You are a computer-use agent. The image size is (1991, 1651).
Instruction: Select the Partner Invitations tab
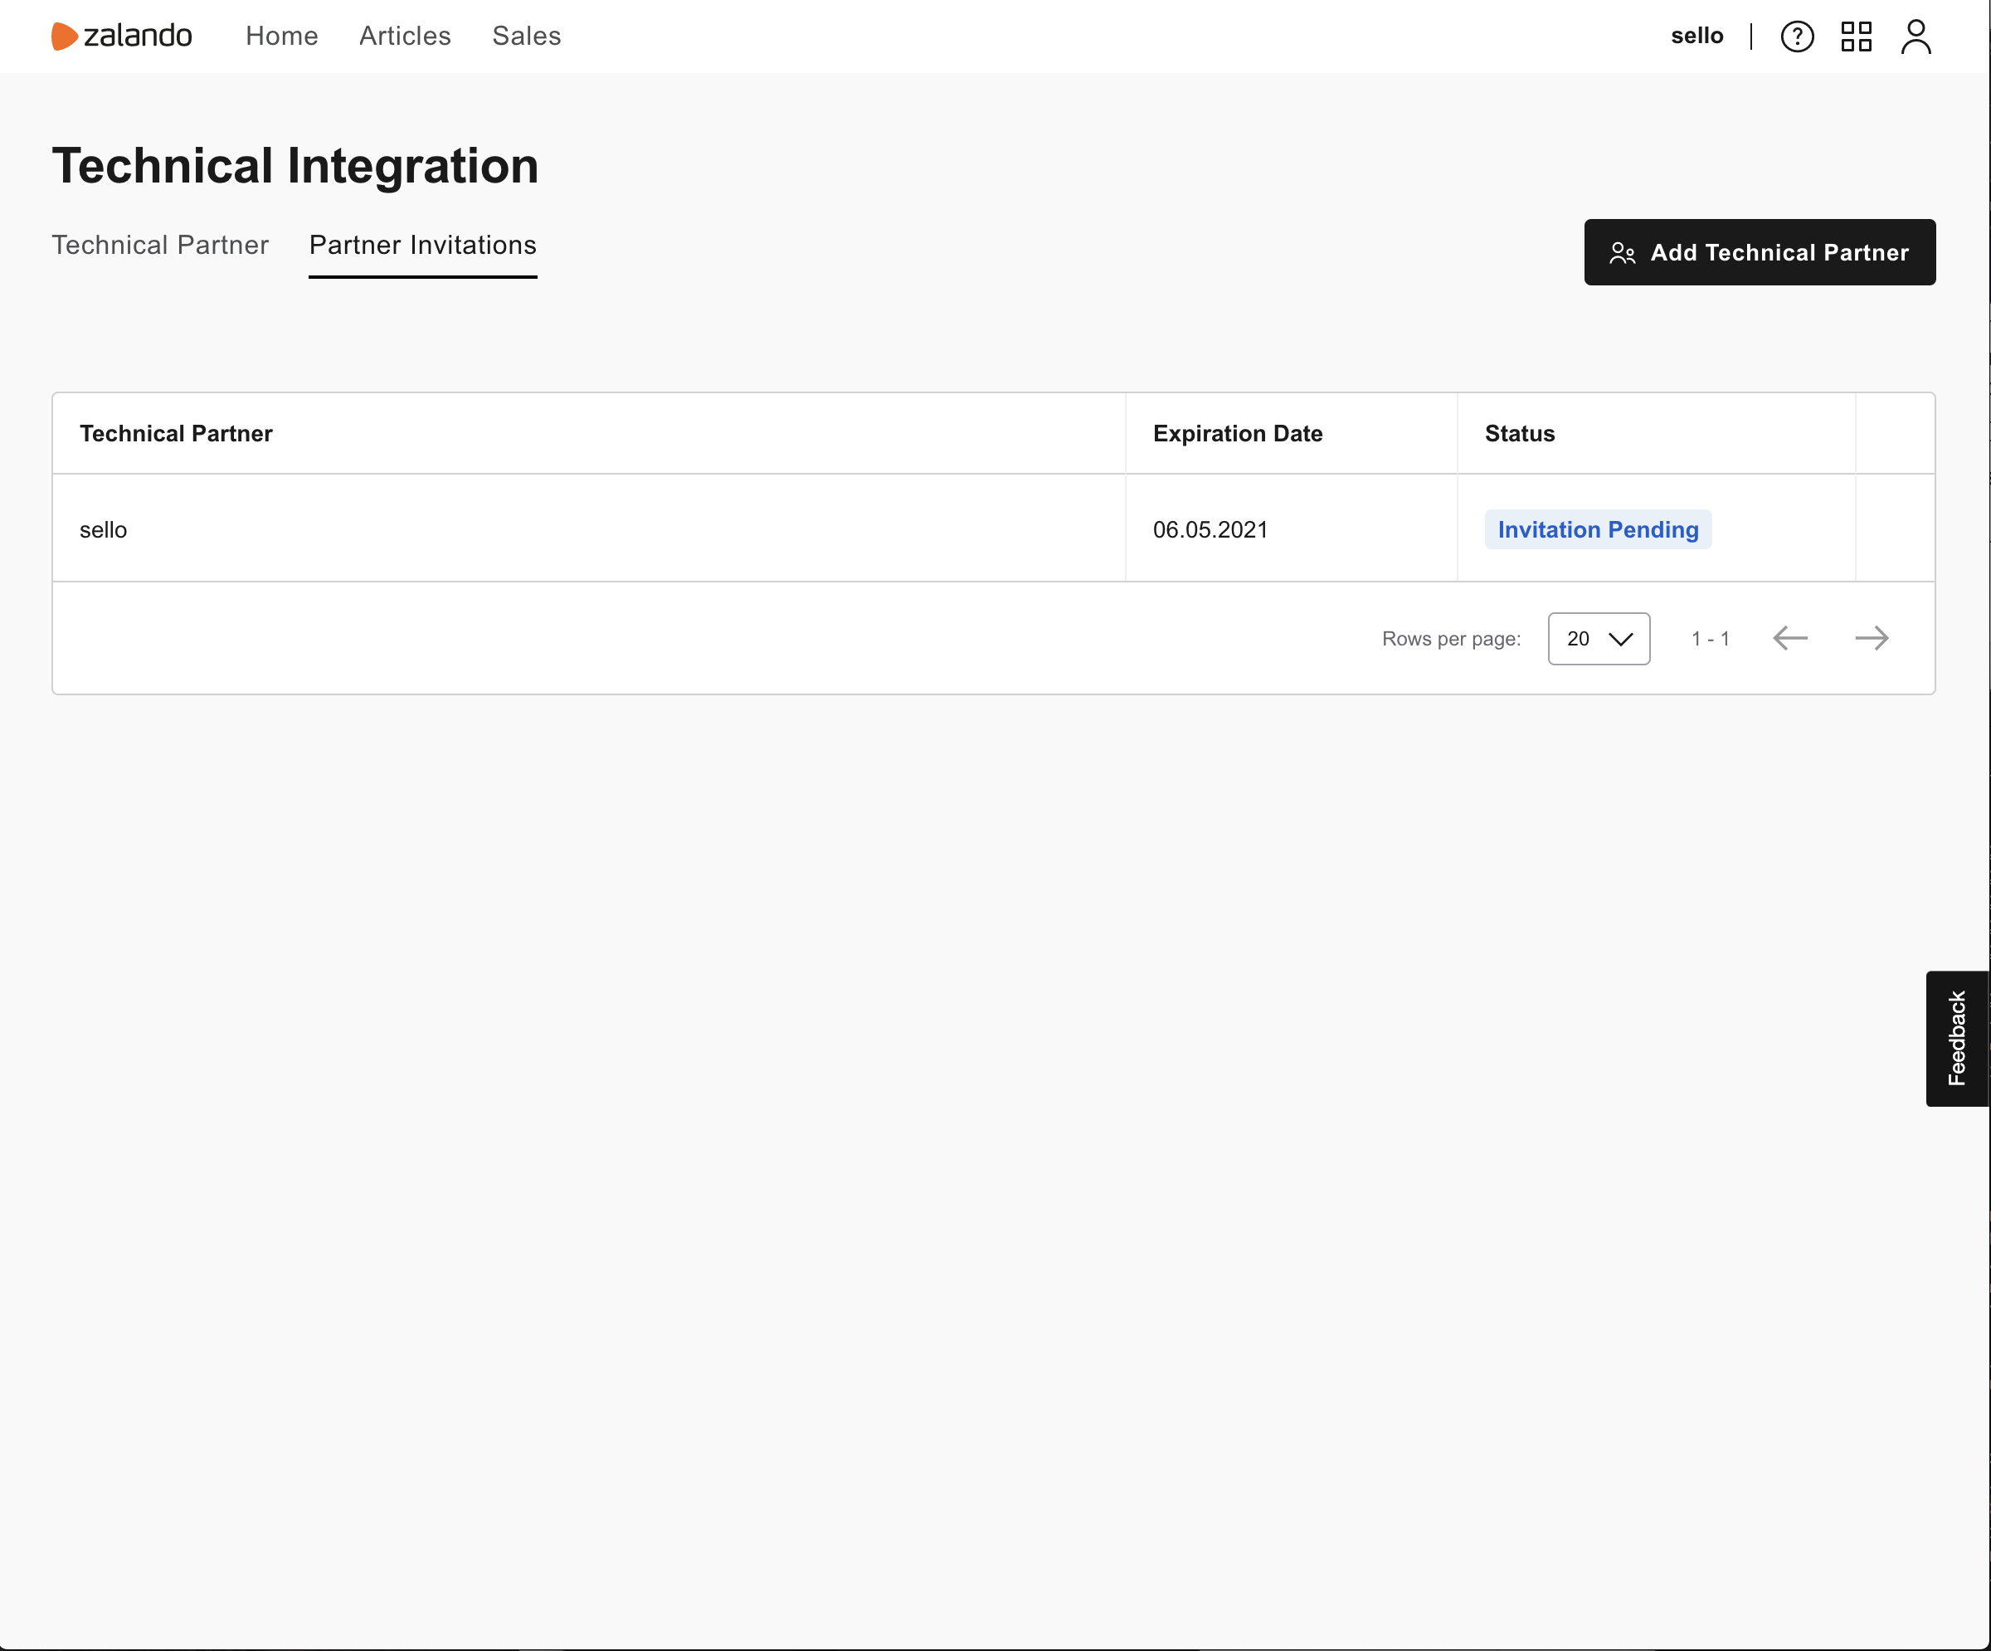(x=423, y=245)
